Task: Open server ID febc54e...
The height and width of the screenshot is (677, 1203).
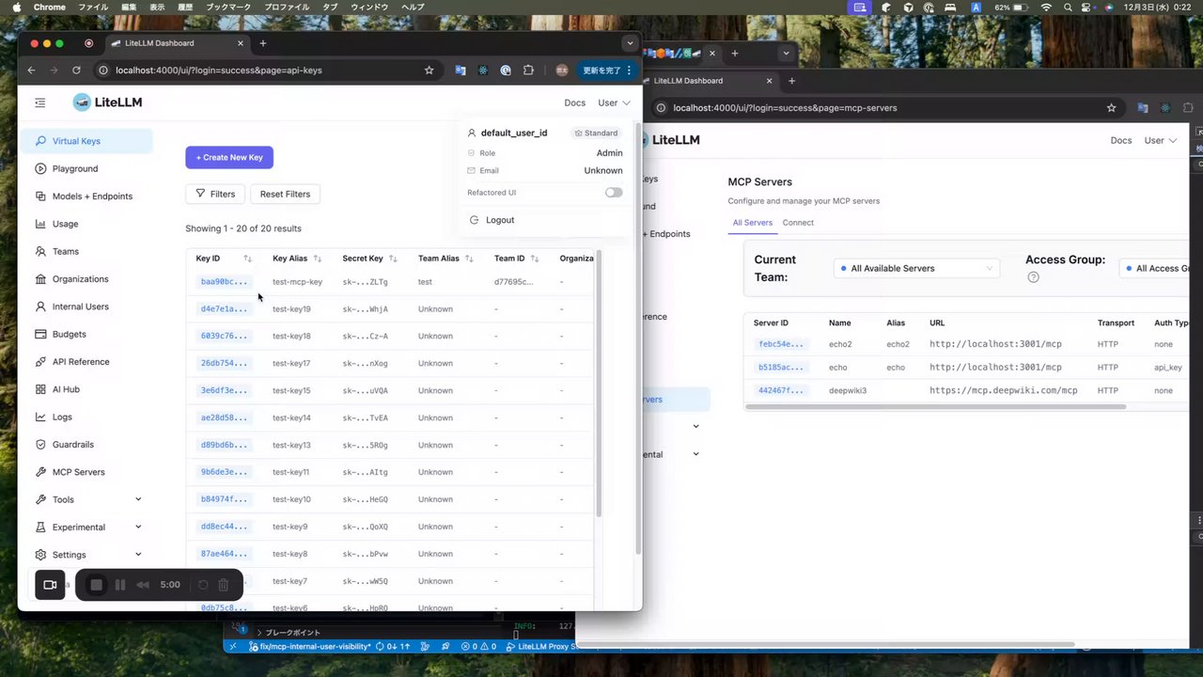Action: pos(781,344)
